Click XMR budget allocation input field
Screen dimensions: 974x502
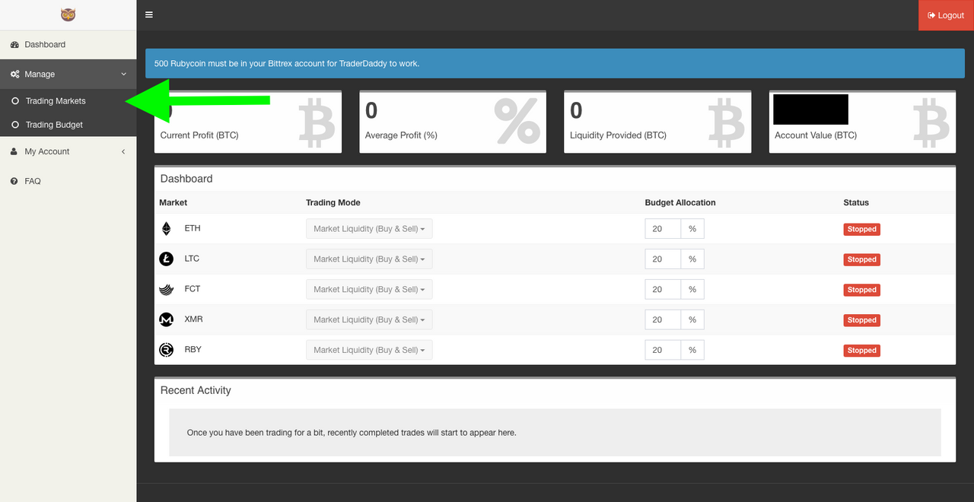(663, 320)
